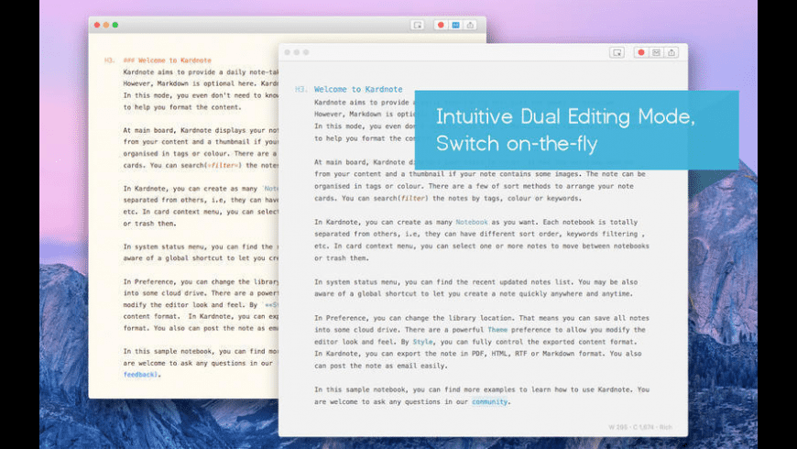
Task: Click the floating window icon in front window
Action: tap(617, 52)
